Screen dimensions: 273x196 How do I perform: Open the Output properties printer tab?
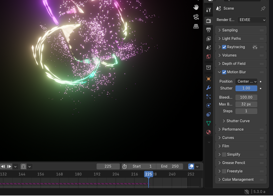[208, 30]
